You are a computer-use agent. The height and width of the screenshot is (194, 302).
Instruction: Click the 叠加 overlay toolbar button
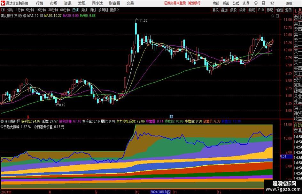[224, 10]
